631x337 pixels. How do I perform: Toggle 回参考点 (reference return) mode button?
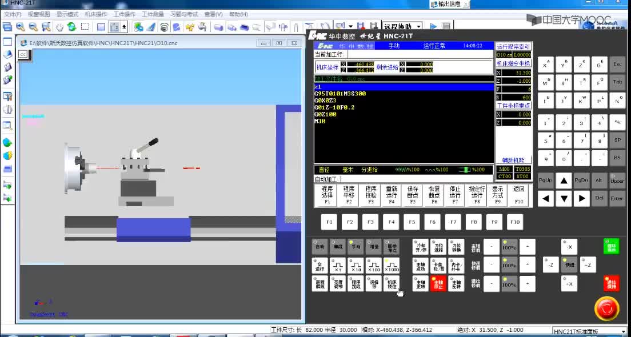point(392,247)
